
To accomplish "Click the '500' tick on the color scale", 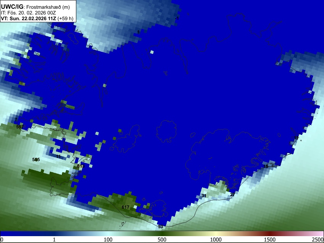I will [162, 240].
